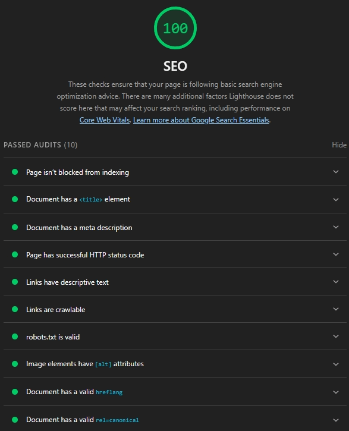
Task: Hide the passed audits list
Action: [339, 145]
